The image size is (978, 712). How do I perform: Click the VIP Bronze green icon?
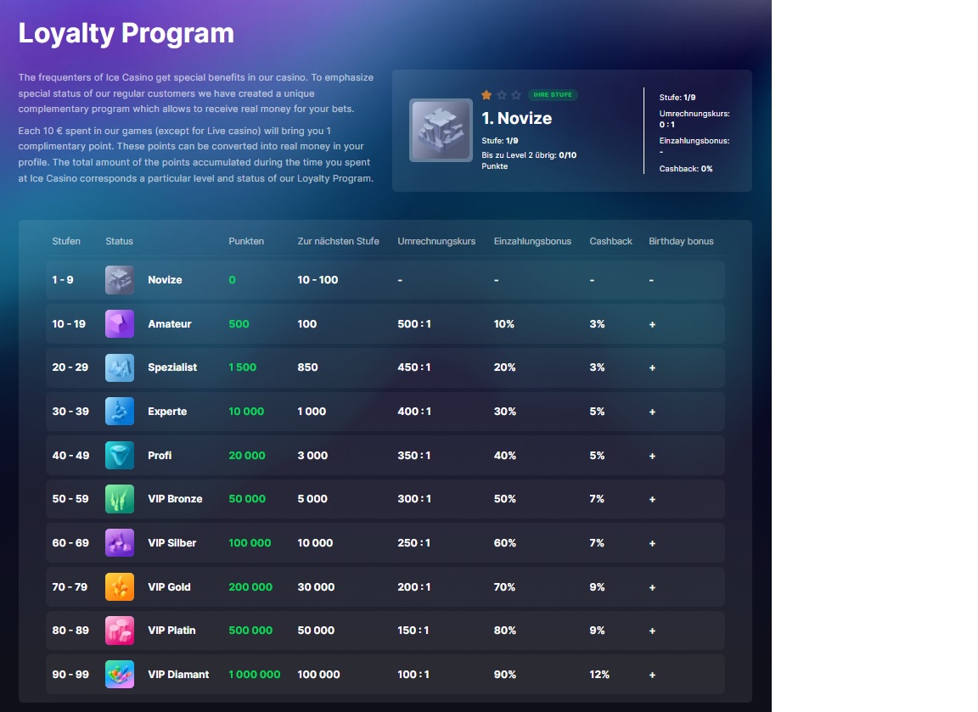[119, 499]
